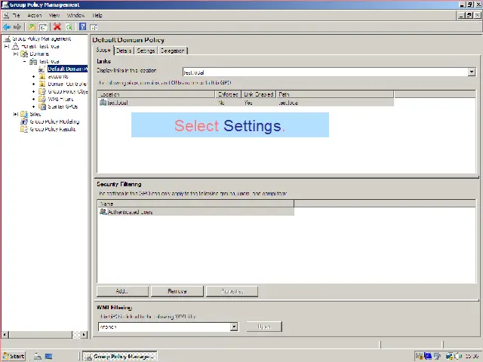Click the Domains node icon
Viewport: 483px width, 362px height.
coord(24,54)
